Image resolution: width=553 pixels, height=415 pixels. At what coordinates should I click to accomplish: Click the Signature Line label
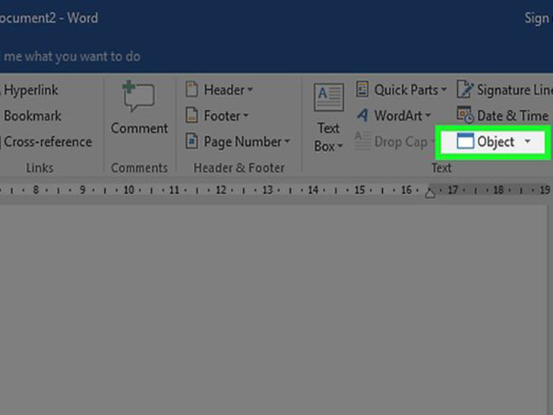point(514,90)
